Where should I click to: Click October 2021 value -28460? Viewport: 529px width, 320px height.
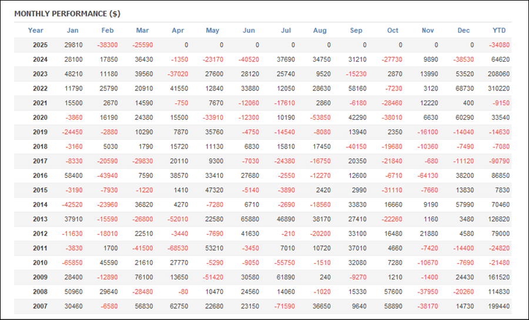[392, 103]
